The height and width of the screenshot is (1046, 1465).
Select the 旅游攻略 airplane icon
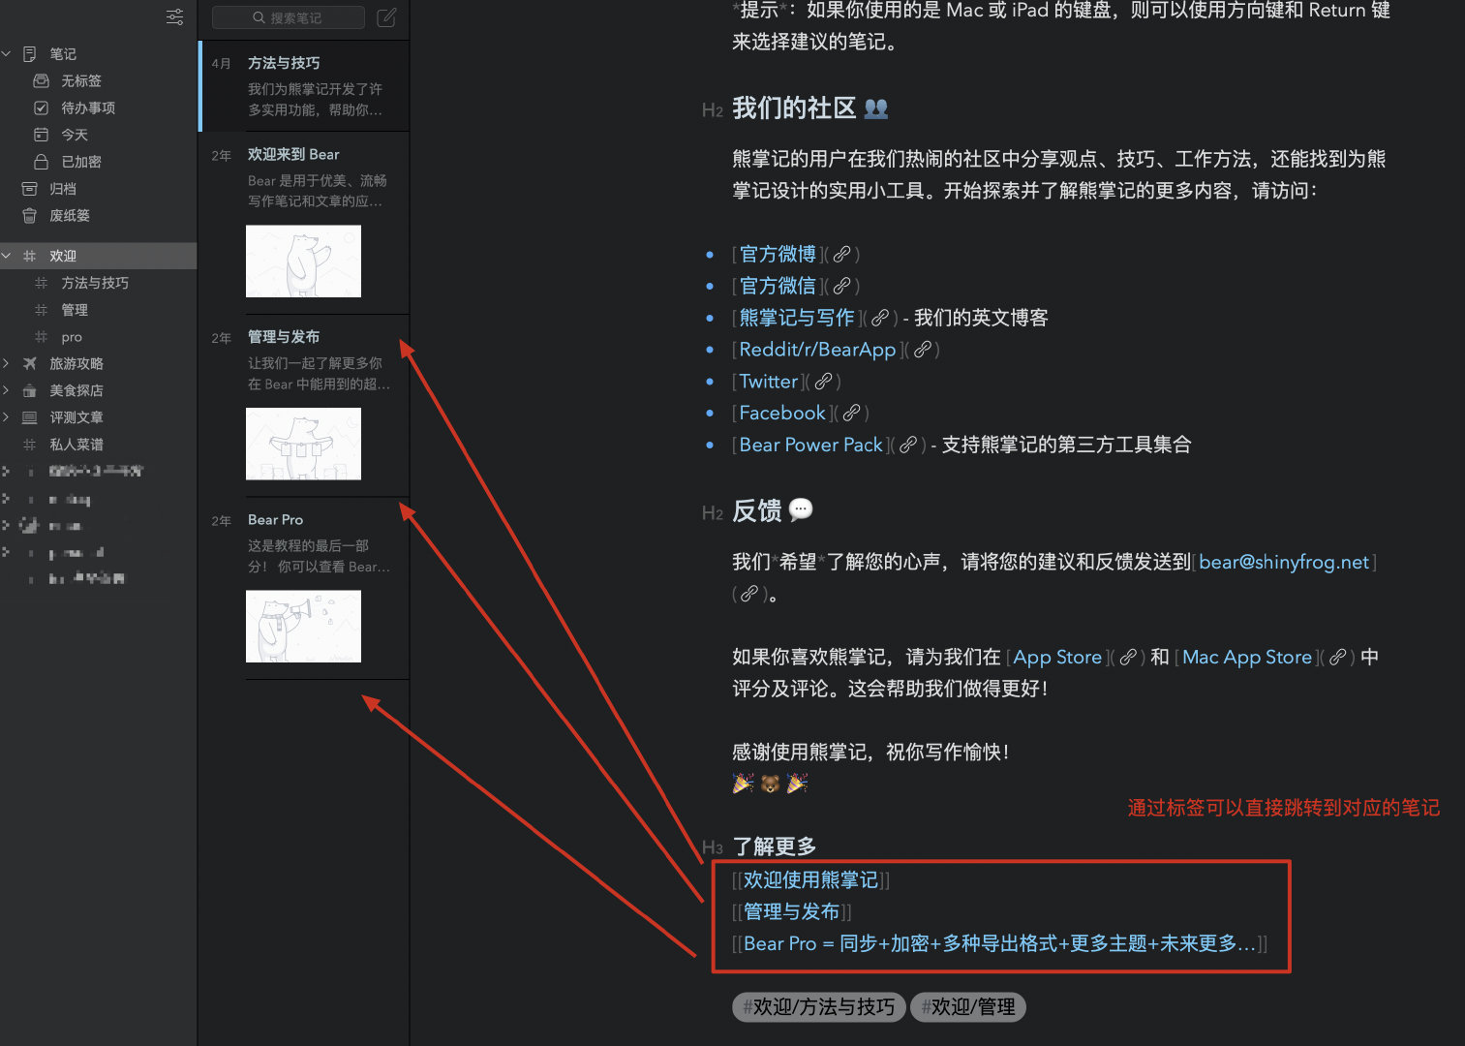coord(30,363)
